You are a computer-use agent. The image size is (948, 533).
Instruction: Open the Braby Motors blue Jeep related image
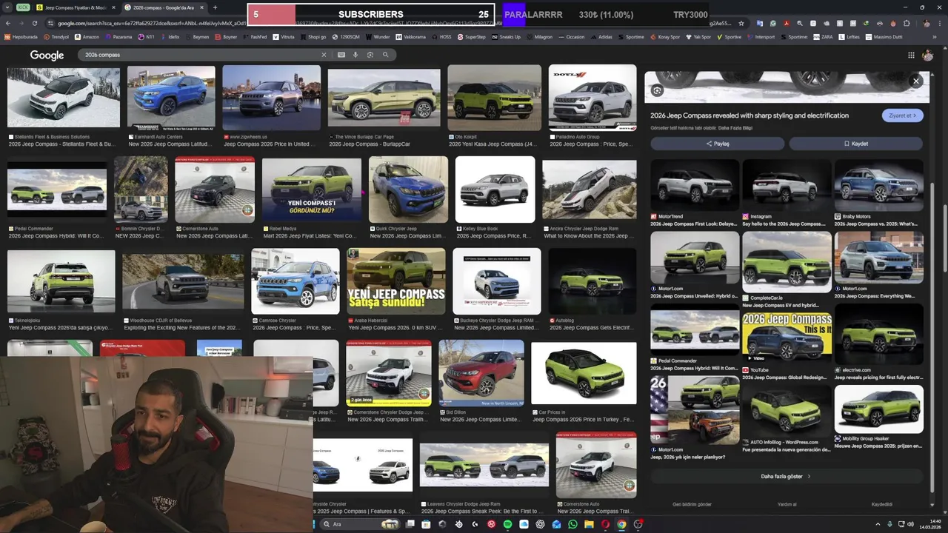point(879,186)
